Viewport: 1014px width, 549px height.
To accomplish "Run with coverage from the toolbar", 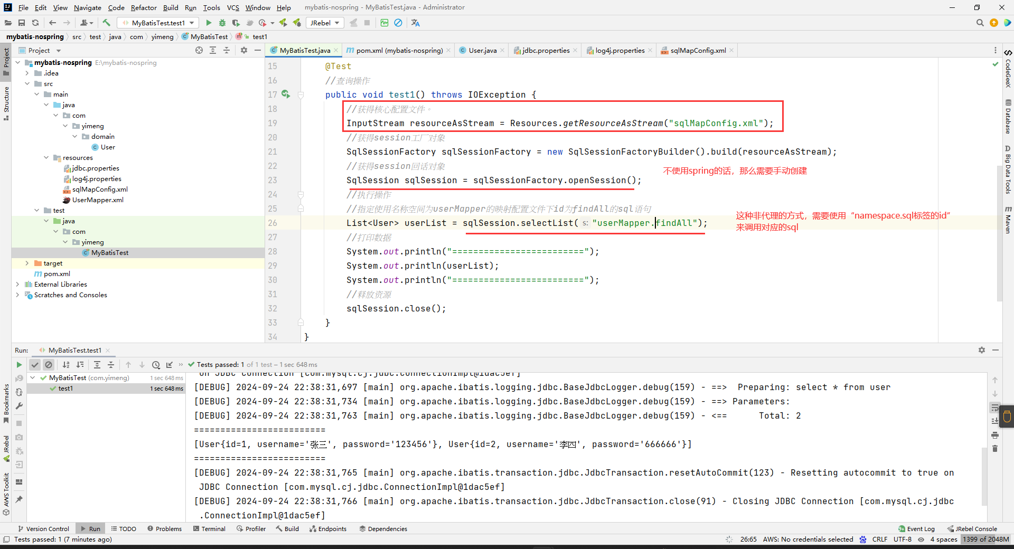I will coord(236,23).
